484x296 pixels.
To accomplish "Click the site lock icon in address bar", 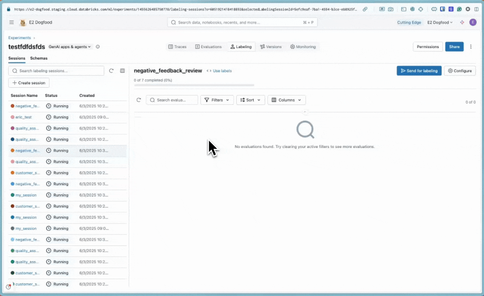I will tap(8, 9).
